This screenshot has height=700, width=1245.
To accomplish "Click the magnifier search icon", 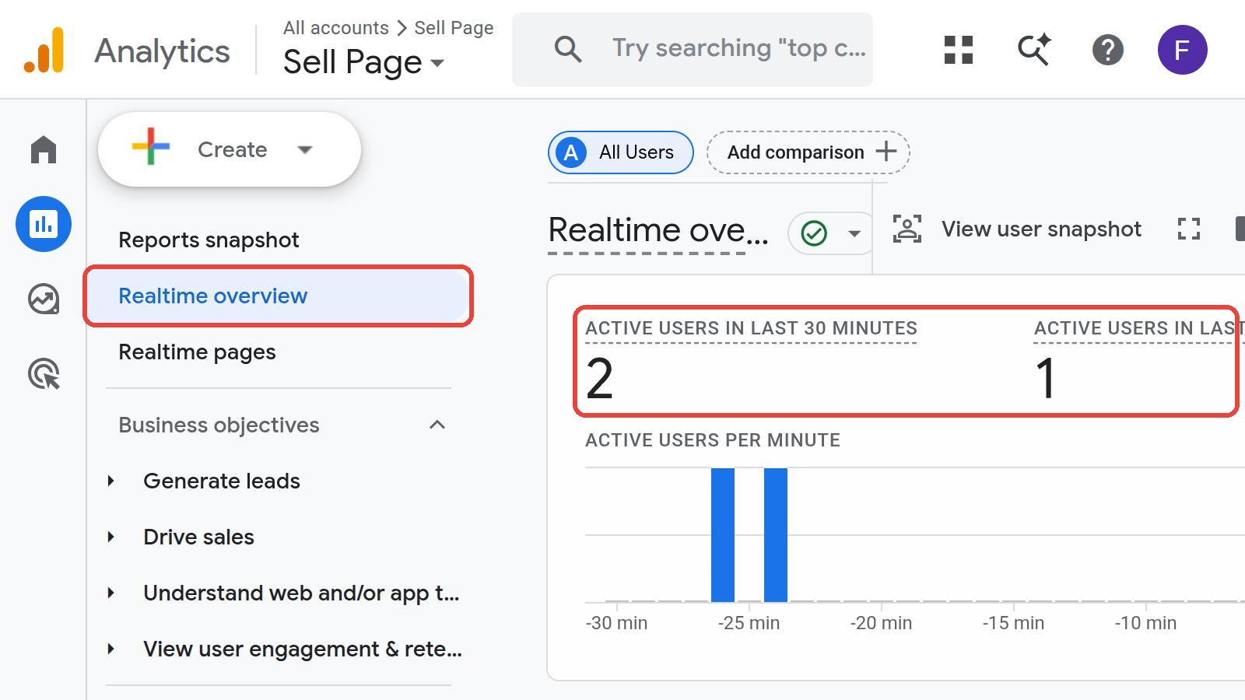I will tap(568, 50).
